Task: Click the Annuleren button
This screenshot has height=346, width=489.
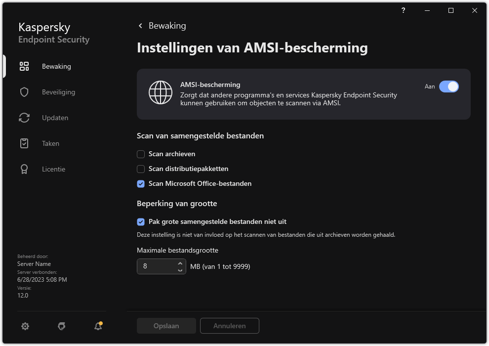Action: click(x=229, y=326)
